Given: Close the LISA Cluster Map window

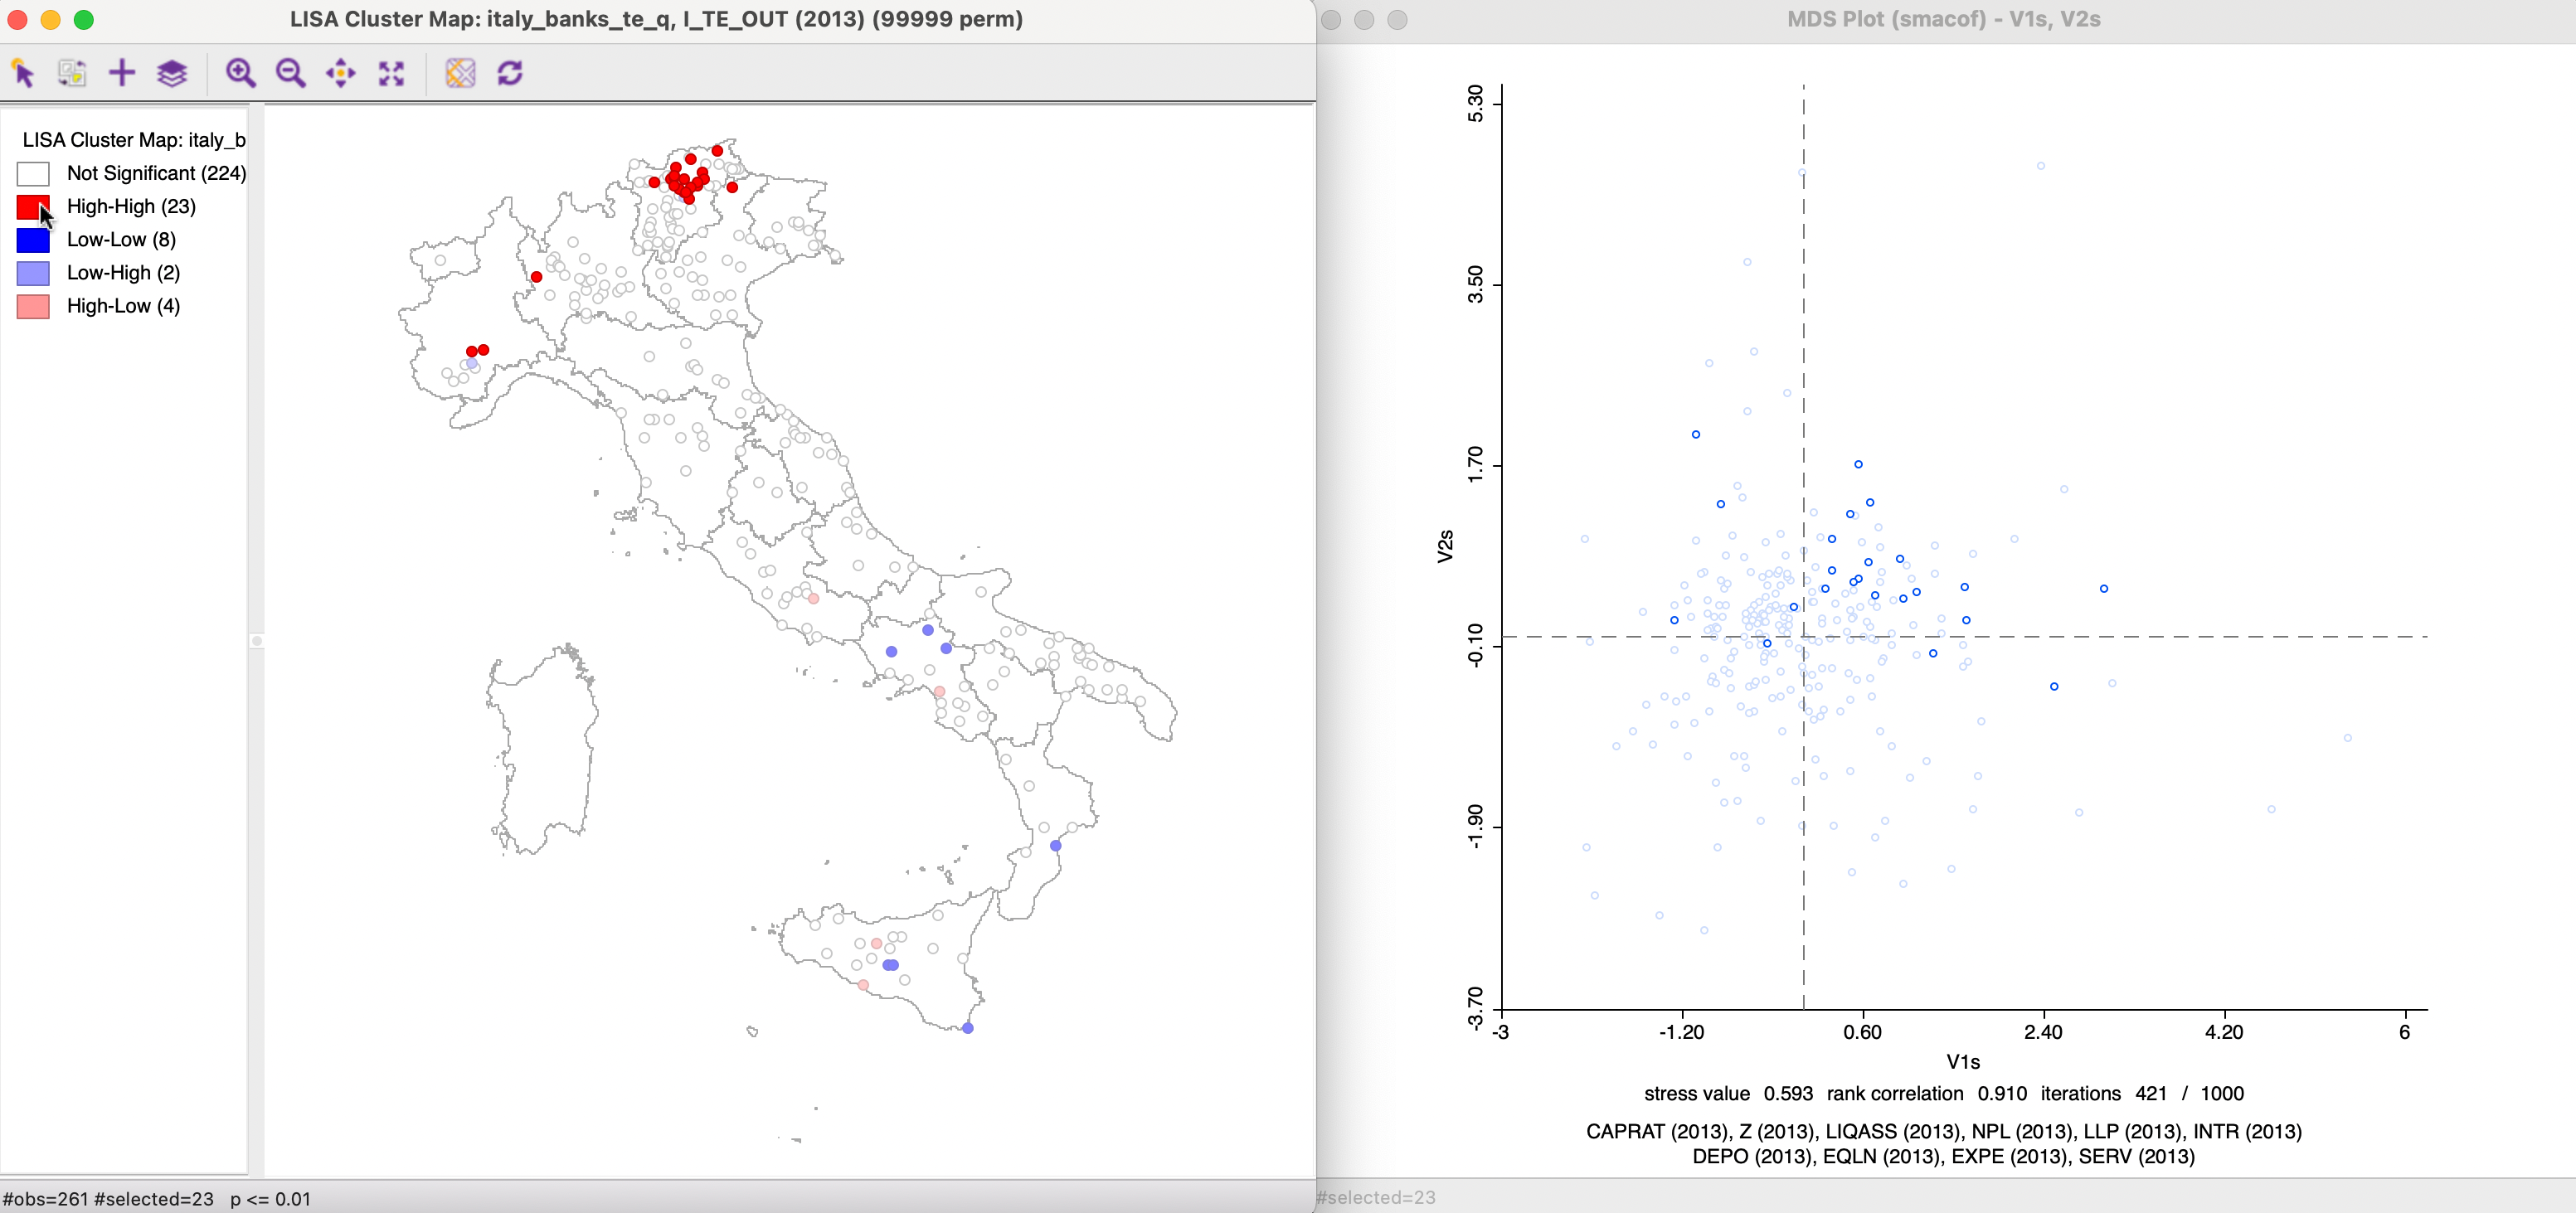Looking at the screenshot, I should [x=18, y=19].
